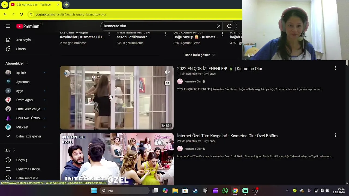This screenshot has width=349, height=196.
Task: Click Kısmetse Olur channel avatar under İnternet Özel video
Action: tap(180, 149)
